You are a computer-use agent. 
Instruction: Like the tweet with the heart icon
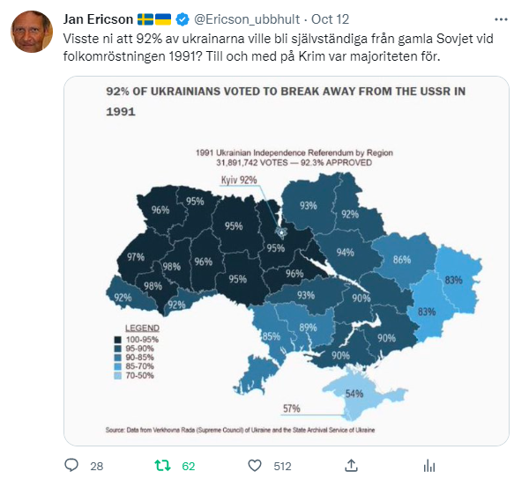coord(255,466)
